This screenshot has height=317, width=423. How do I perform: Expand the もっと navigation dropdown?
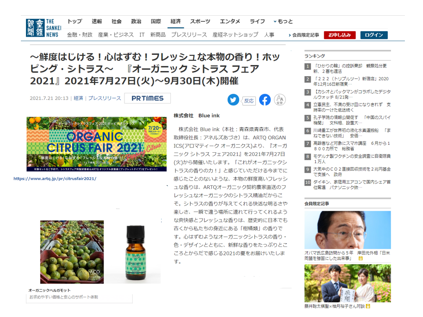click(x=283, y=21)
